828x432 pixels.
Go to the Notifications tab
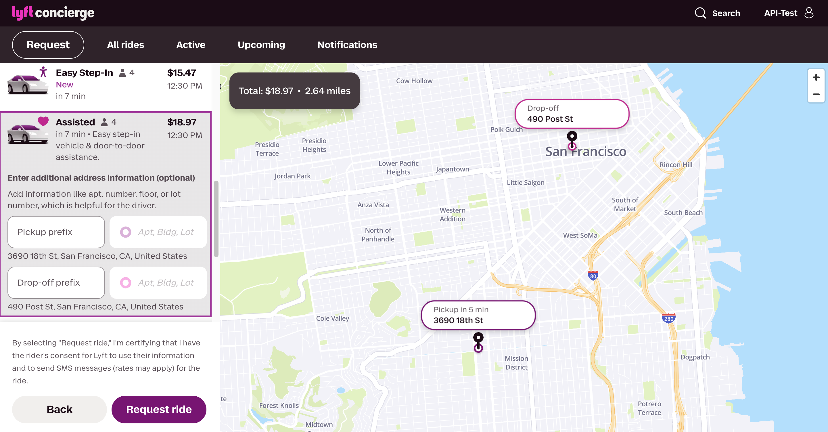click(x=347, y=45)
